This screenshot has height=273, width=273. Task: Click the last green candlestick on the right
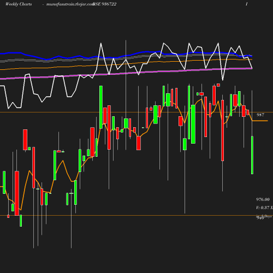click(252, 155)
